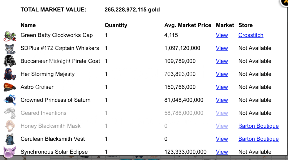Open the Crosstitch store link
Viewport: 288px width, 160px height.
coord(251,35)
